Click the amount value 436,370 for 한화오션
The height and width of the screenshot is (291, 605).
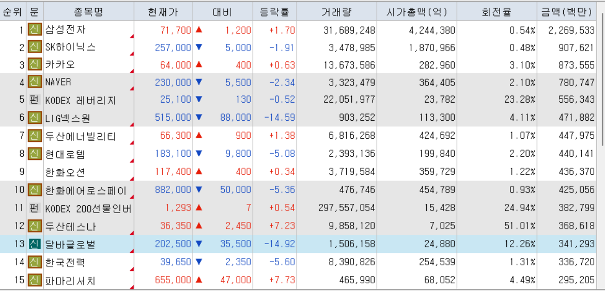pyautogui.click(x=577, y=171)
